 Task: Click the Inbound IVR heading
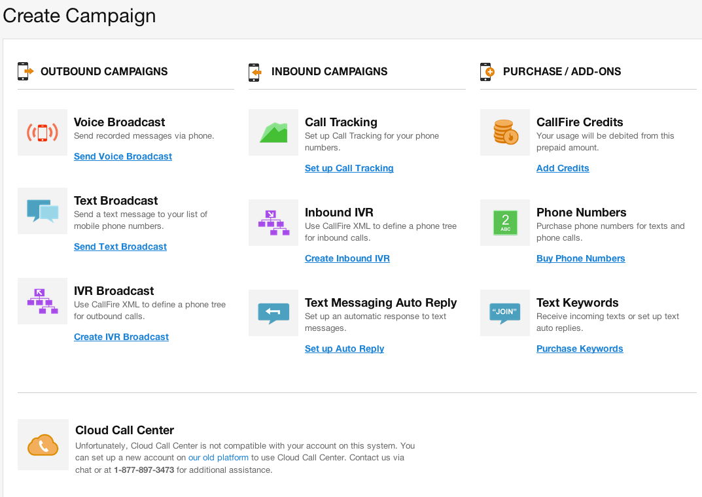(339, 213)
